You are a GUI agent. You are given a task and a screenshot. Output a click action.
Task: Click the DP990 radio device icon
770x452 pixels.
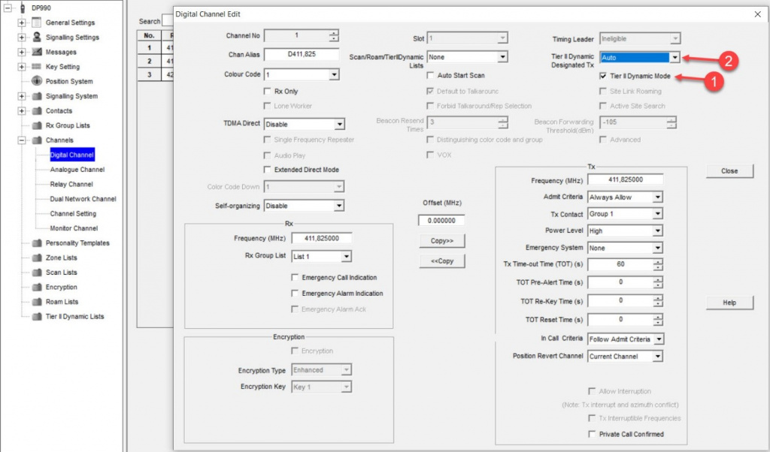coord(22,8)
